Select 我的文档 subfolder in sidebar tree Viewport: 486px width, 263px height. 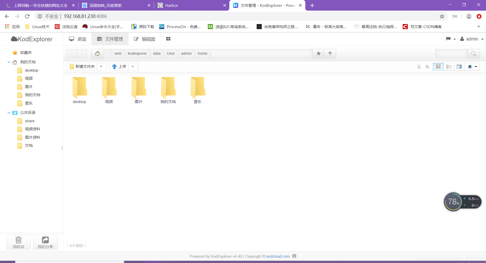(x=29, y=95)
